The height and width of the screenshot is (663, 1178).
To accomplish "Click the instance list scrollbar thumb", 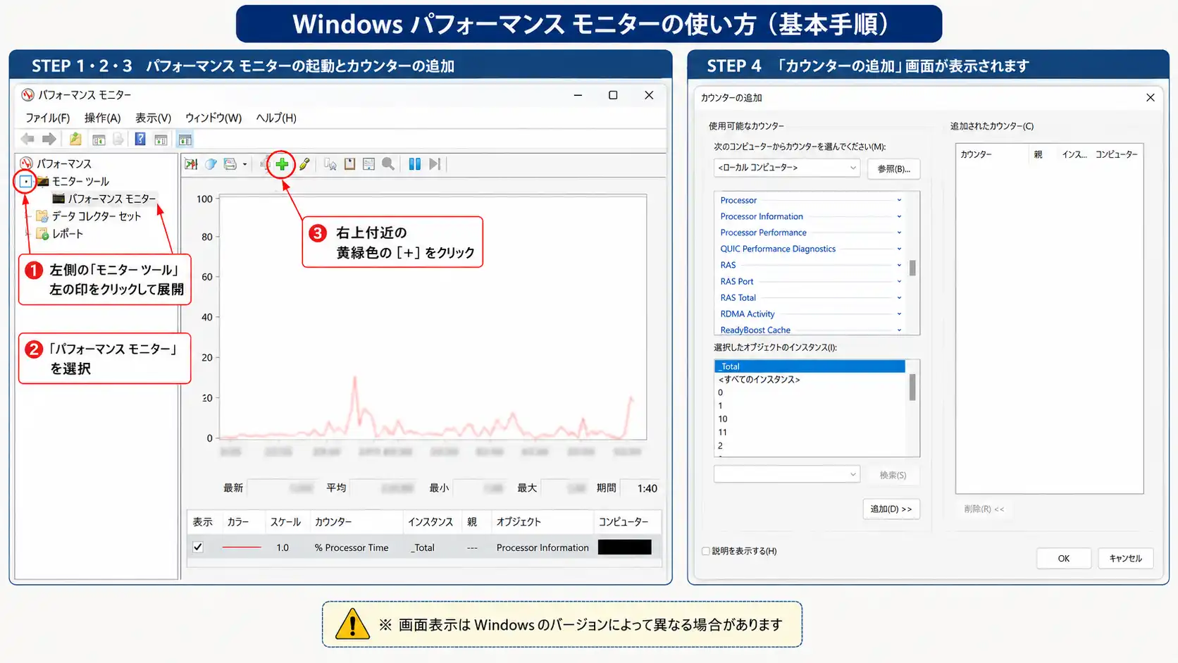I will click(x=912, y=387).
